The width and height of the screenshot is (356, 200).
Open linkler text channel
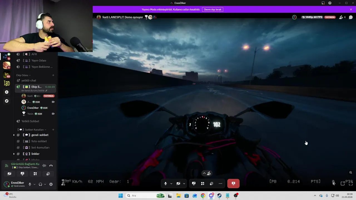pyautogui.click(x=36, y=154)
